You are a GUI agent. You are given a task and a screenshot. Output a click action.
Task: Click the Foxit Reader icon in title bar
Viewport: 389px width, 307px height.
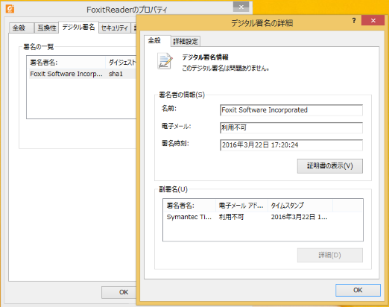click(x=10, y=9)
